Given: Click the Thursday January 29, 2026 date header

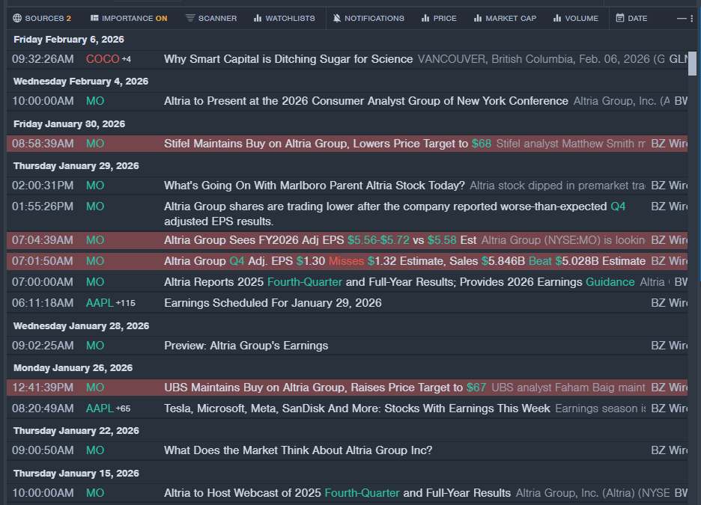Looking at the screenshot, I should click(76, 166).
